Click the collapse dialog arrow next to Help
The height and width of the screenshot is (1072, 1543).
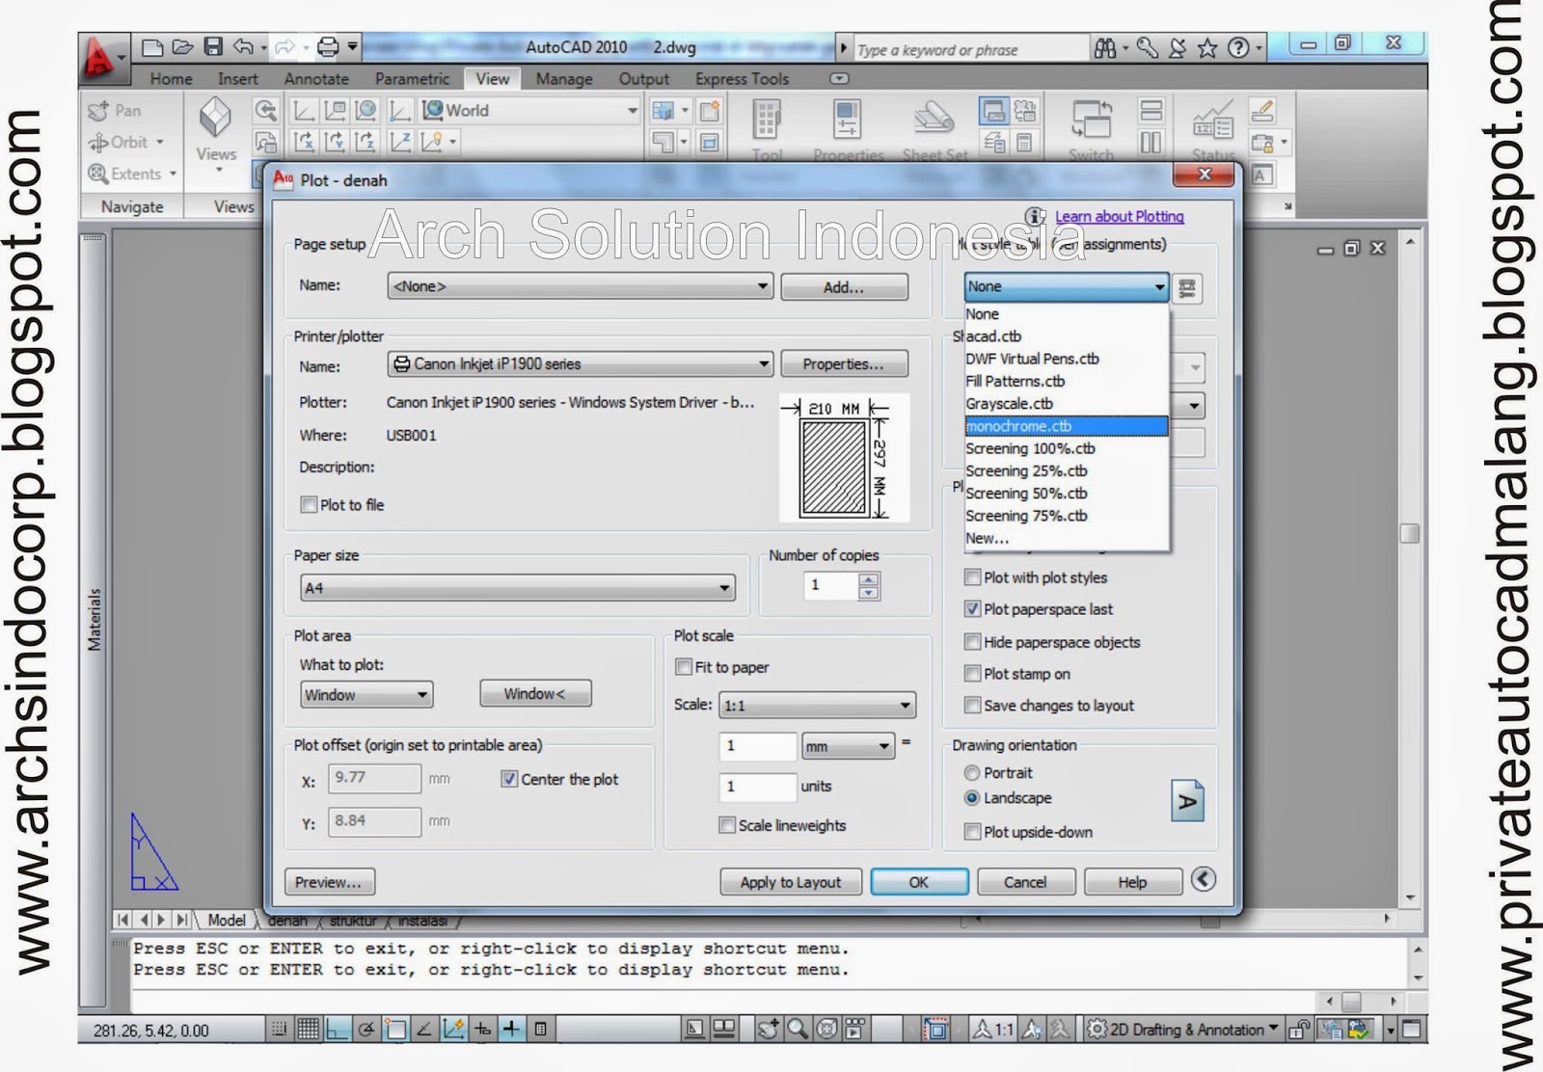pos(1203,879)
